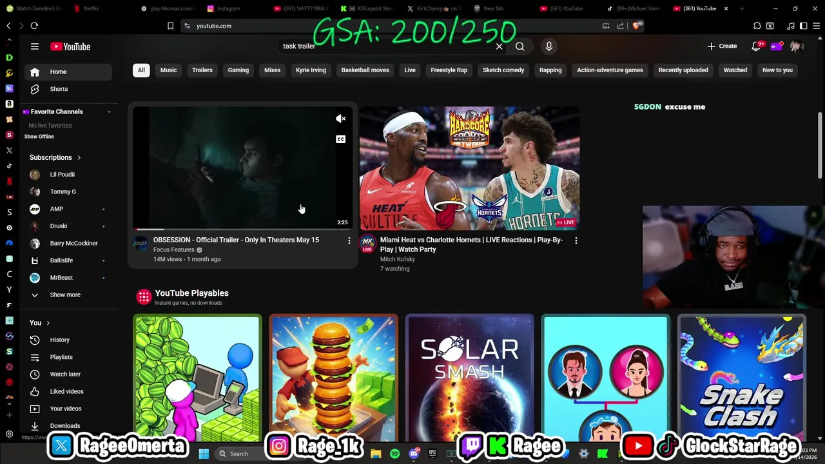Viewport: 825px width, 464px height.
Task: Open the browser main menu icon
Action: click(815, 26)
